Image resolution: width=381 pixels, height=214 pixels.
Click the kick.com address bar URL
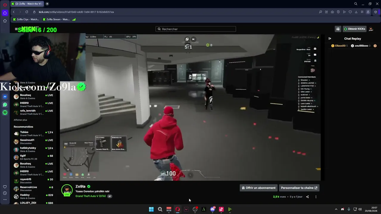coord(76,12)
